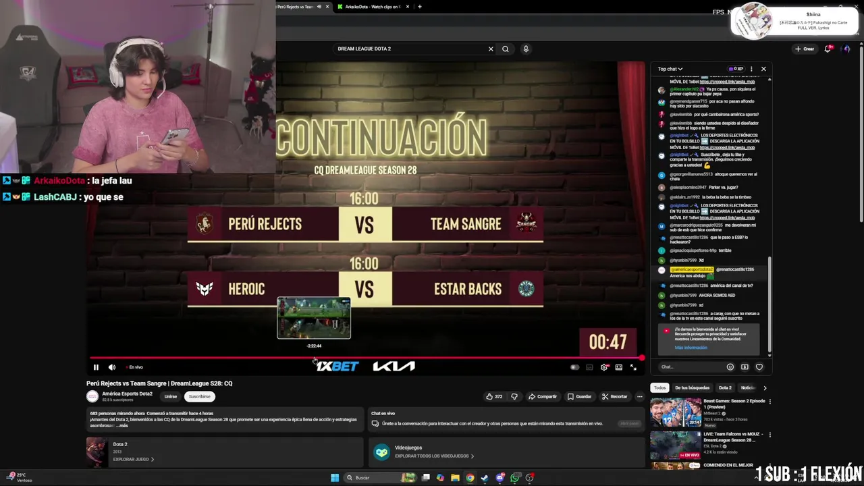Jump to live via 'En vivo' indicator
This screenshot has width=864, height=486.
tap(134, 367)
